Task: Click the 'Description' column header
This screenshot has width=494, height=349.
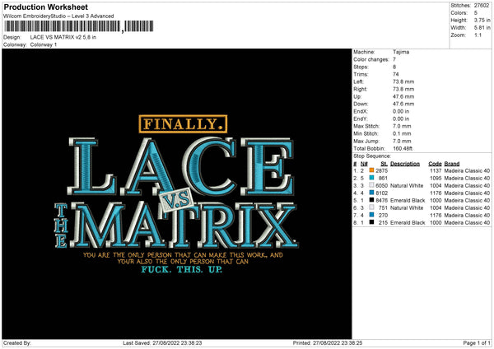Action: click(x=405, y=164)
